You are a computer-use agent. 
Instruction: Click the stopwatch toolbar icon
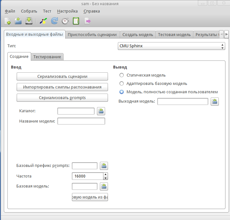[x=65, y=21]
